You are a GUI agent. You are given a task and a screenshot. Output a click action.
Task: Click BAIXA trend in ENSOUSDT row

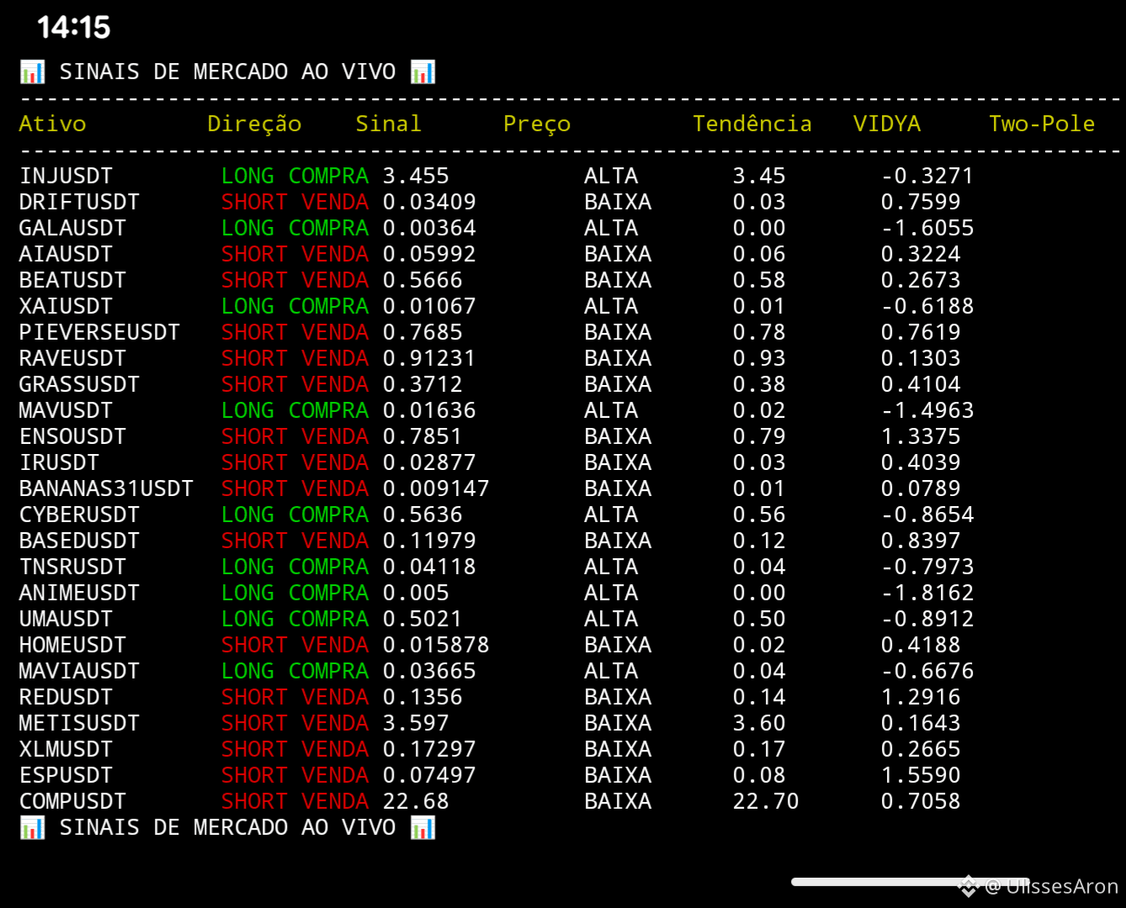618,436
